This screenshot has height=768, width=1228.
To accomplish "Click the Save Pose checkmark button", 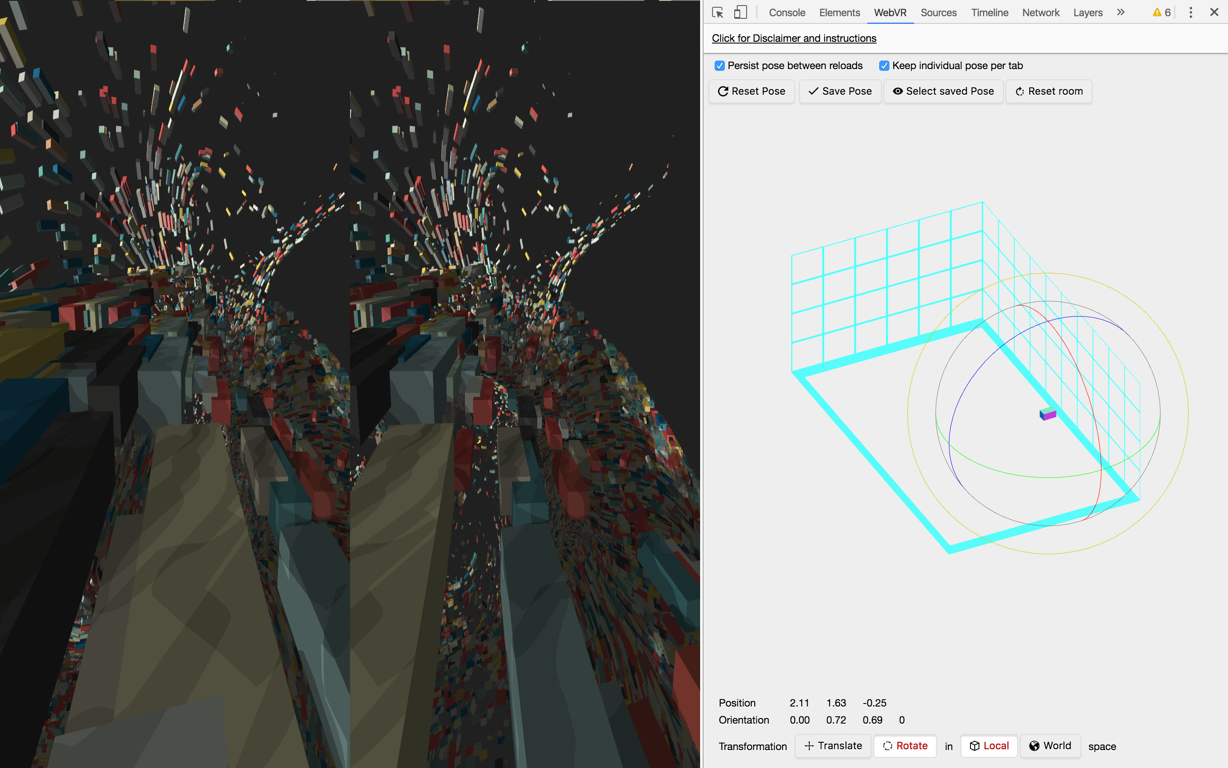I will [840, 91].
